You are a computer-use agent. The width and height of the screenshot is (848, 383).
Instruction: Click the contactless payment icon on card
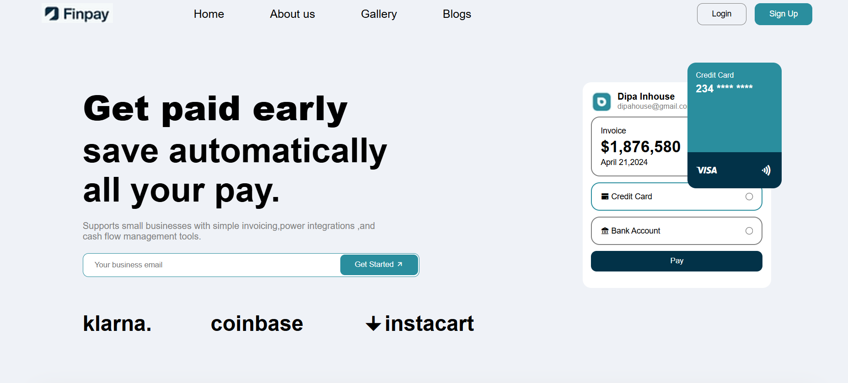[766, 170]
